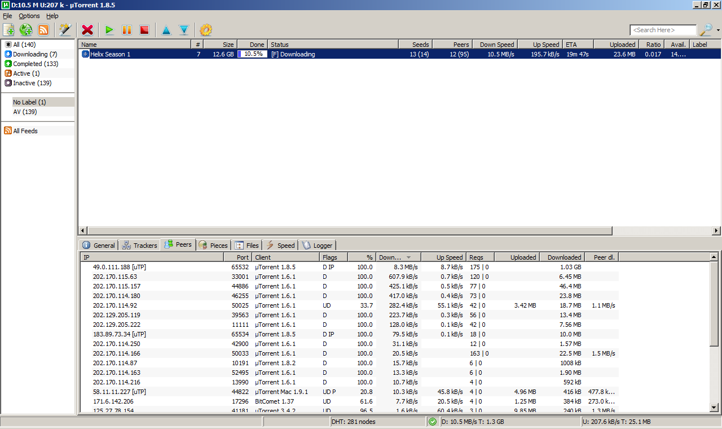Switch to the General tab
Image resolution: width=722 pixels, height=429 pixels.
click(x=99, y=245)
